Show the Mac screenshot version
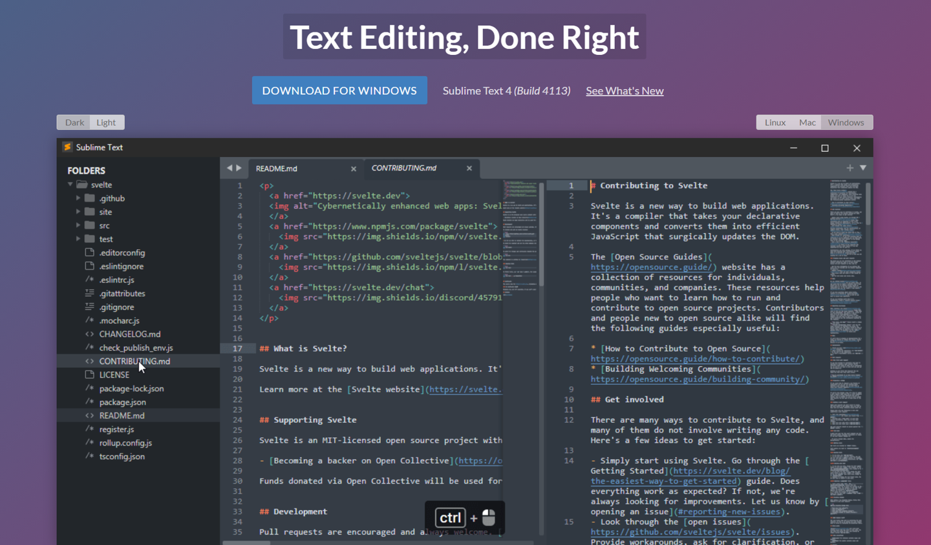The image size is (931, 545). click(x=807, y=122)
